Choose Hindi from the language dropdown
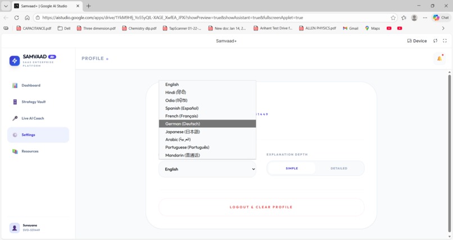The width and height of the screenshot is (453, 240). pyautogui.click(x=207, y=93)
